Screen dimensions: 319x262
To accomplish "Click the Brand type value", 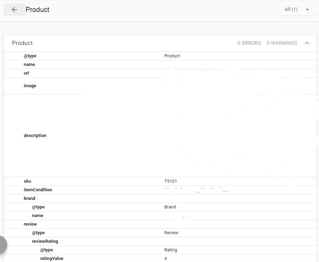I will click(170, 207).
